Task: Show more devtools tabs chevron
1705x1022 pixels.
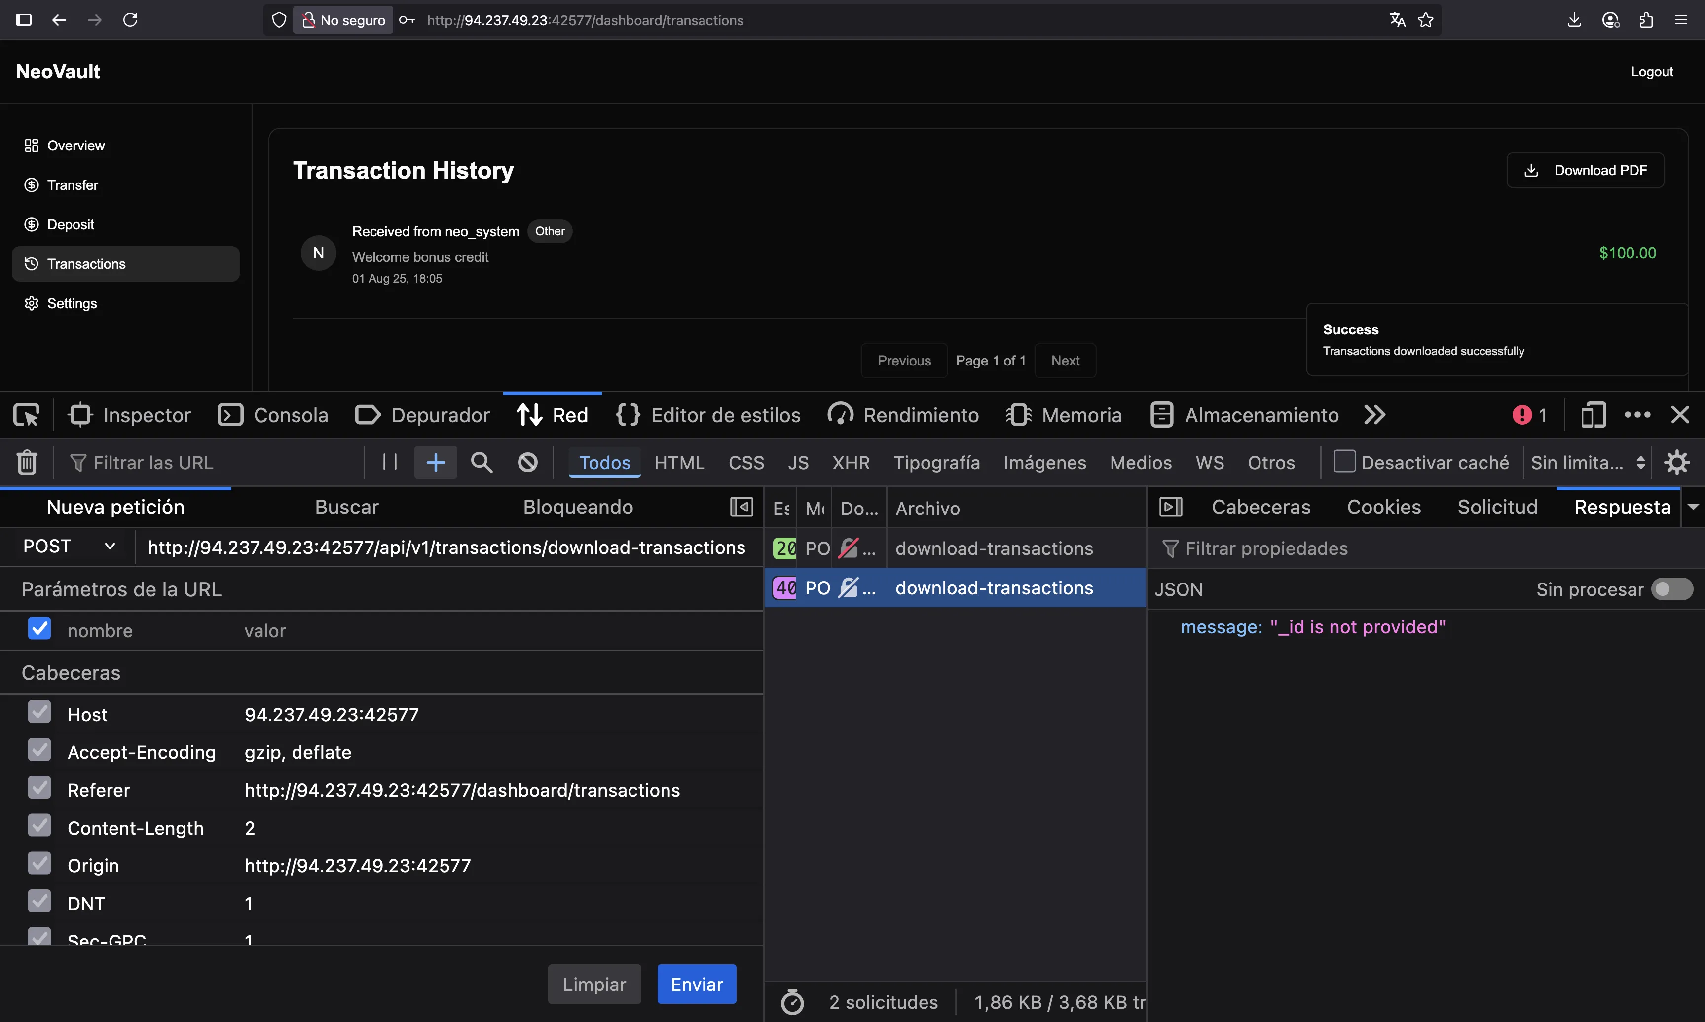Action: [1374, 415]
